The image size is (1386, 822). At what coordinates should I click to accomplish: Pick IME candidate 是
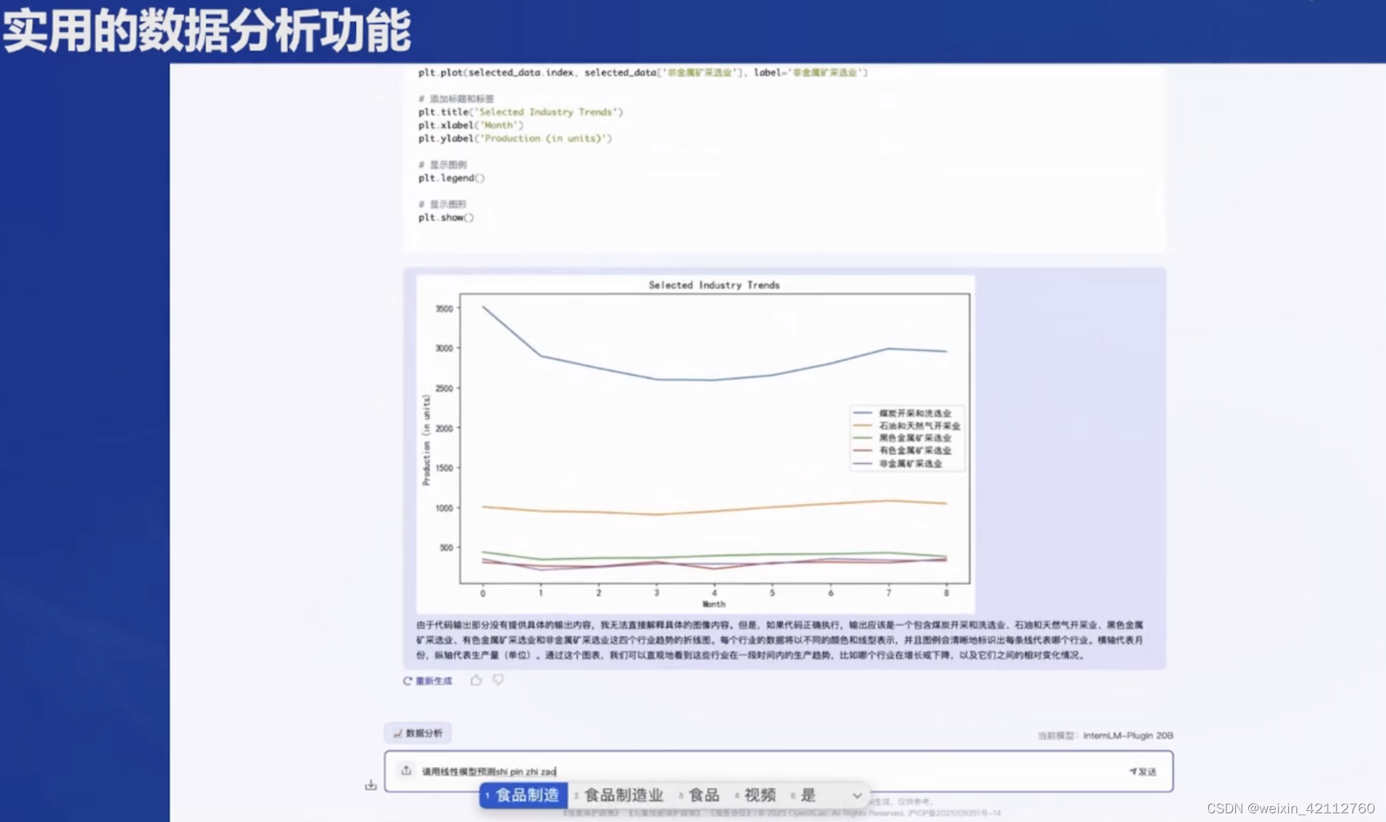tap(805, 795)
